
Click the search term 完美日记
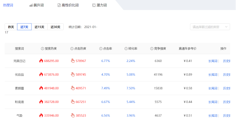pyautogui.click(x=19, y=61)
